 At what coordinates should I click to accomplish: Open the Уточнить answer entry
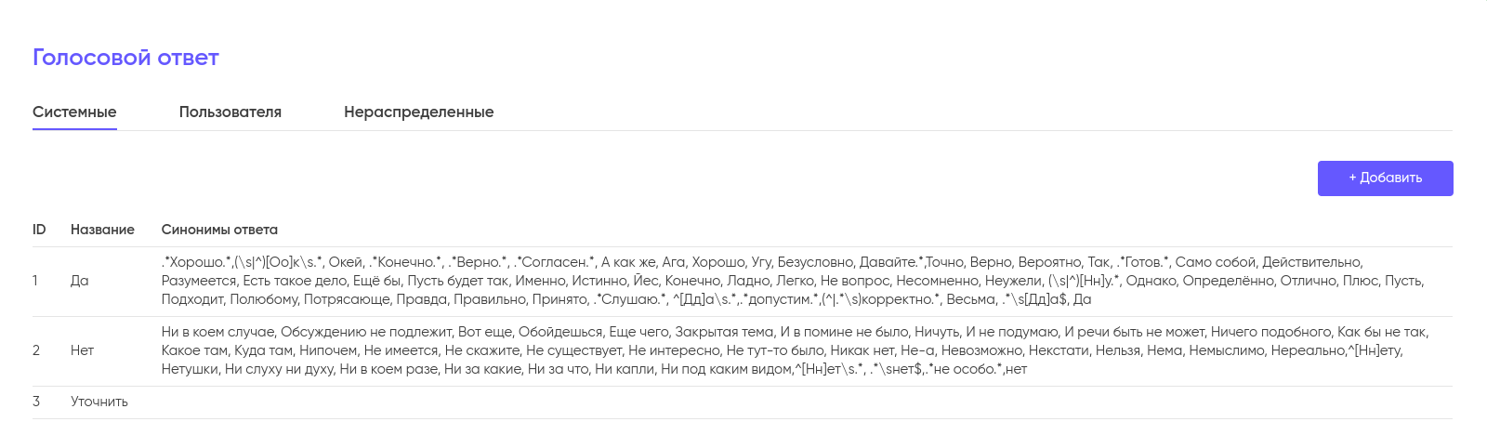[x=99, y=402]
